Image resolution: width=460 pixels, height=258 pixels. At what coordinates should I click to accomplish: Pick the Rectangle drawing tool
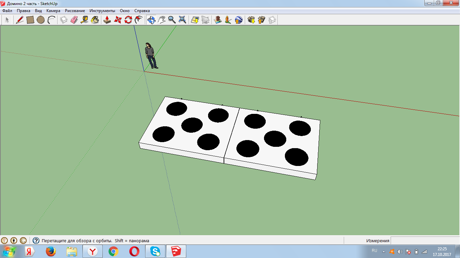click(30, 20)
